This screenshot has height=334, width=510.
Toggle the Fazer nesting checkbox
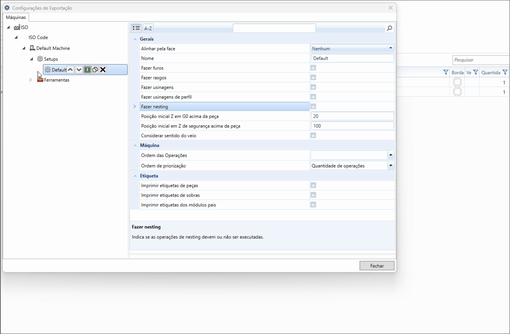(x=313, y=107)
